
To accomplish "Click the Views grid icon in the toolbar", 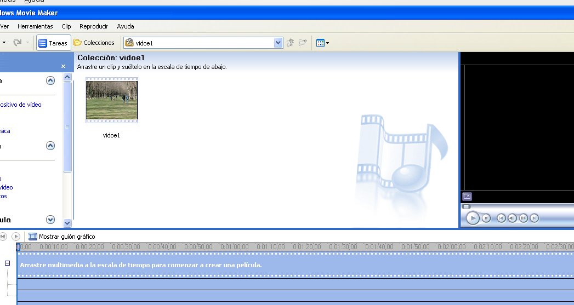I will [x=320, y=43].
